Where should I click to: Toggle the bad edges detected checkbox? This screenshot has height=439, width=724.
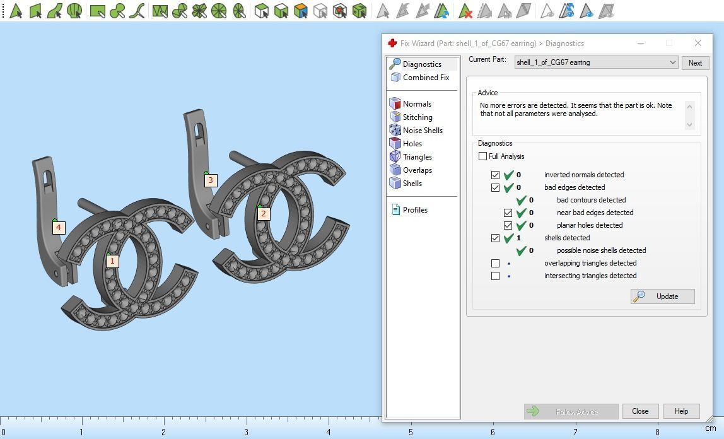496,187
